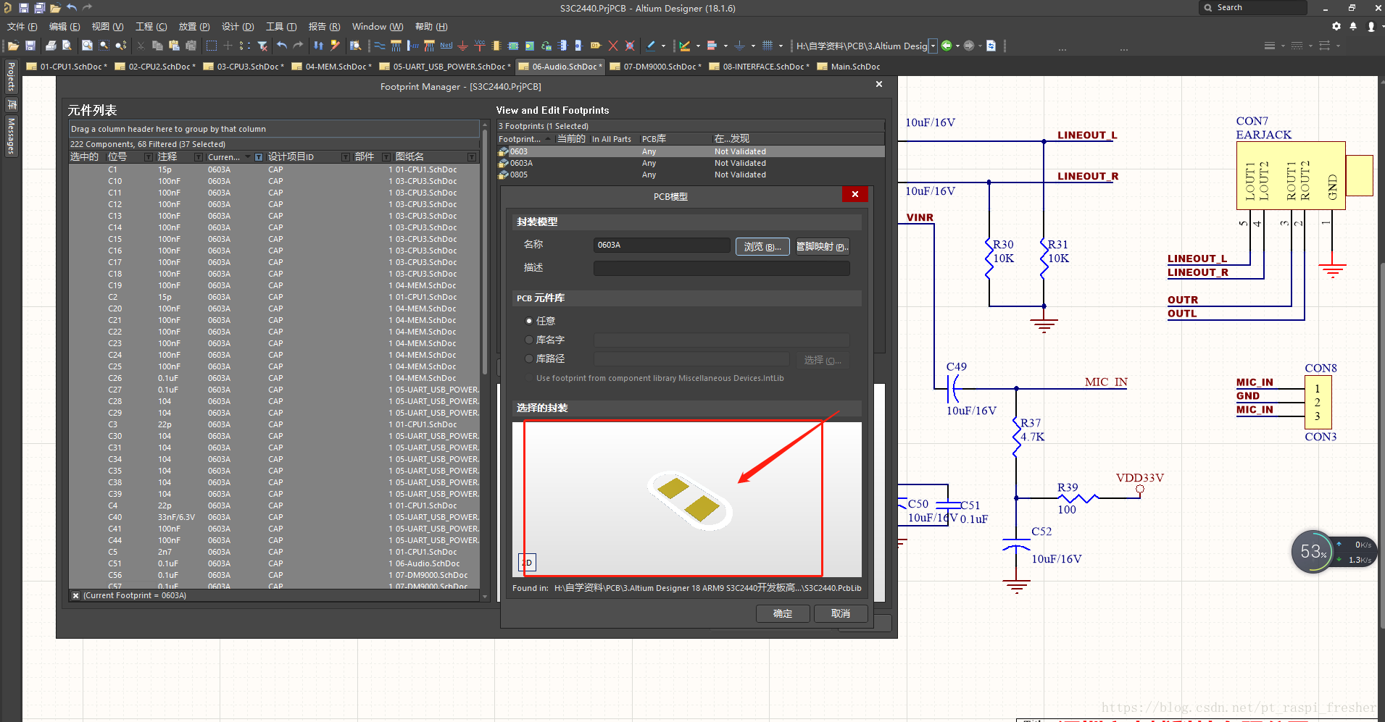Select the 库名字 radio button
The height and width of the screenshot is (722, 1385).
pyautogui.click(x=529, y=340)
